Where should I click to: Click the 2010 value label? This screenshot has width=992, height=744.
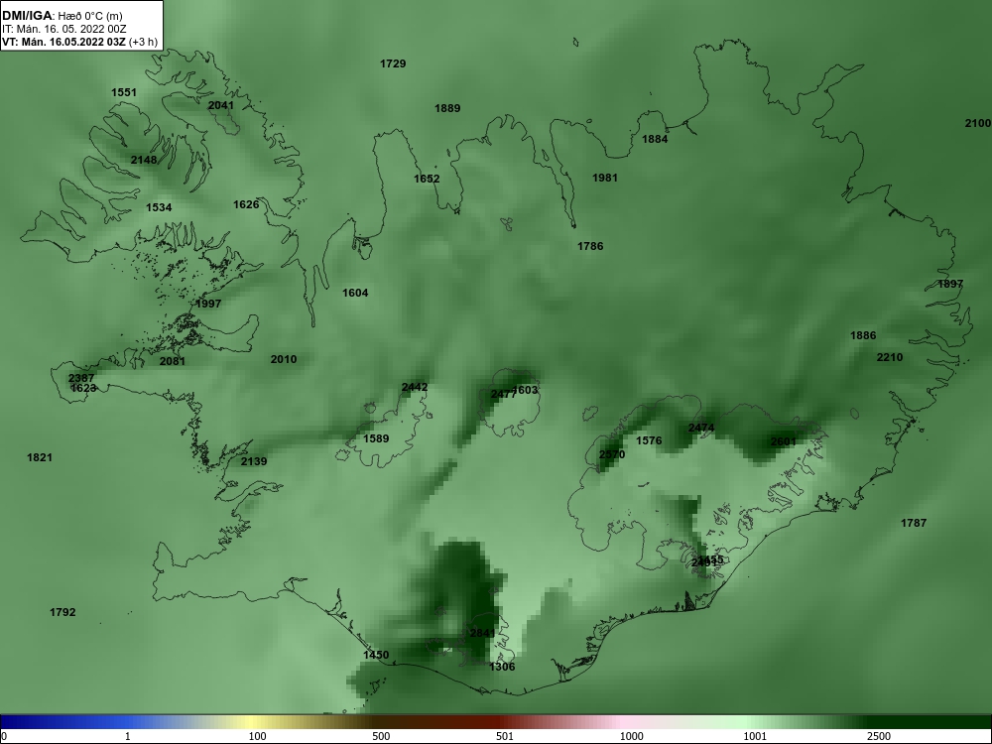click(284, 359)
